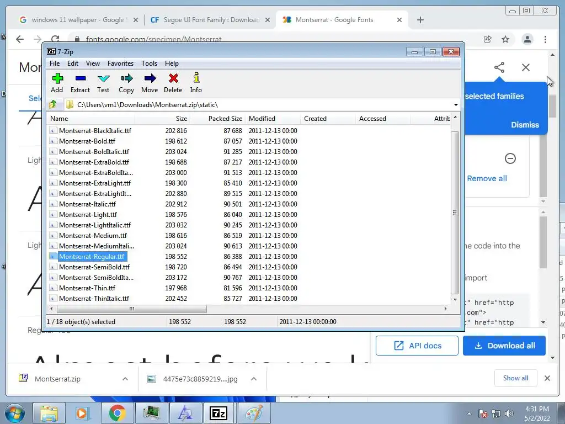
Task: Open the Help menu in 7-Zip
Action: (x=172, y=63)
